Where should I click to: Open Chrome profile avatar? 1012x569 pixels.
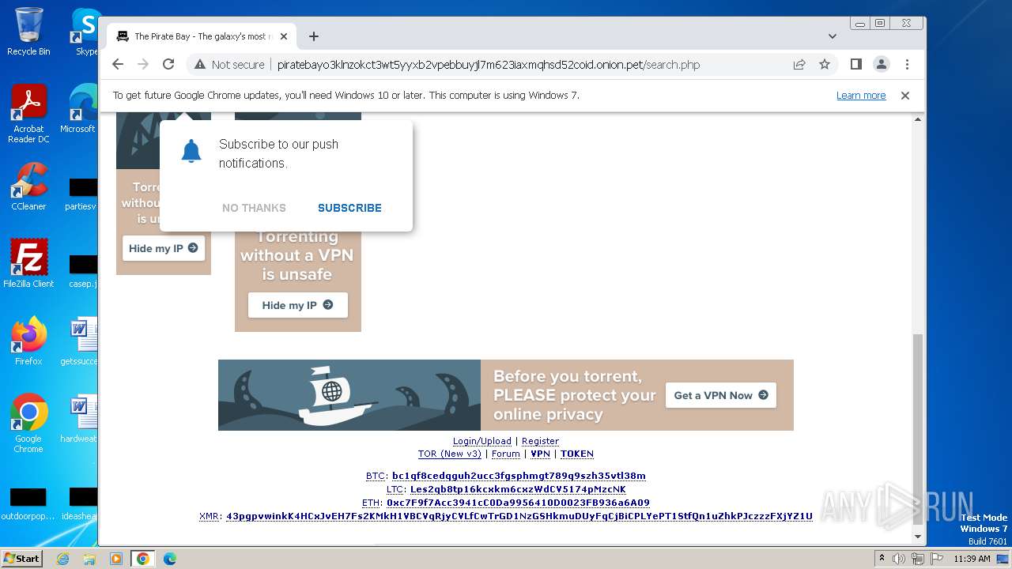882,65
